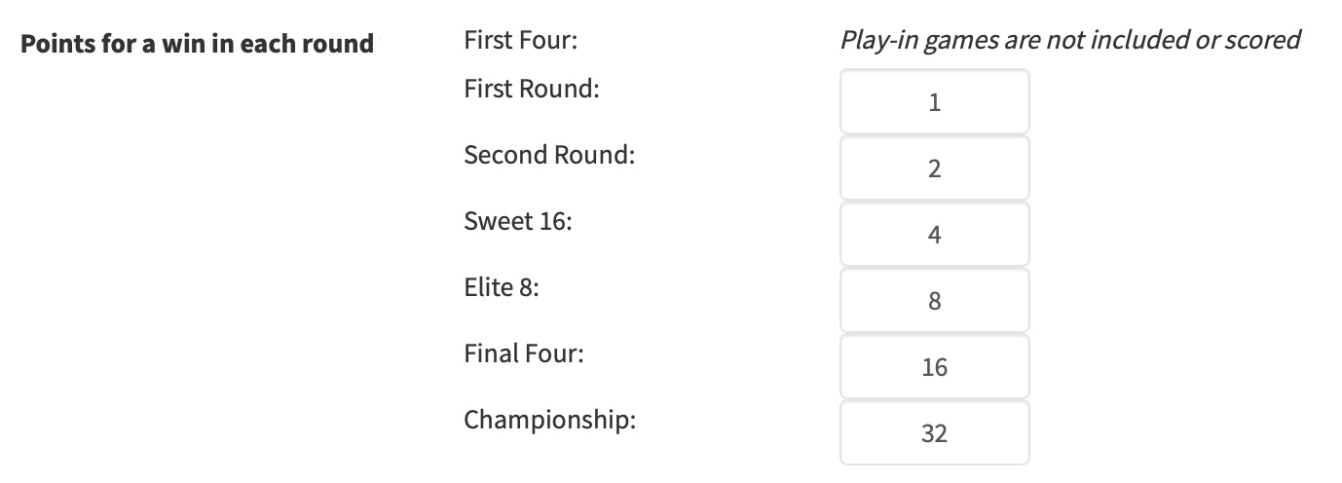Click the italic play-in games note
Image resolution: width=1342 pixels, height=483 pixels.
[1070, 40]
